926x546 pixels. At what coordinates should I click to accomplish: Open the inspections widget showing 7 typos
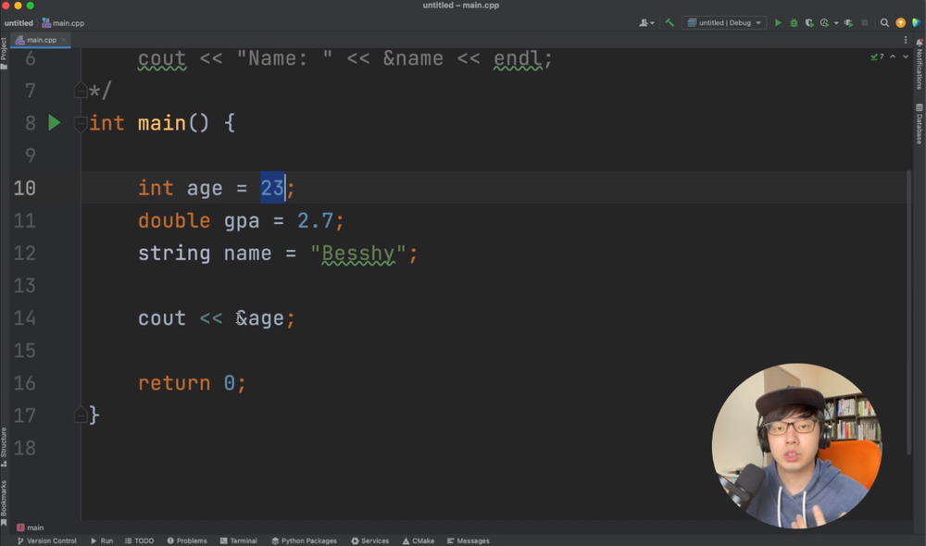[877, 56]
